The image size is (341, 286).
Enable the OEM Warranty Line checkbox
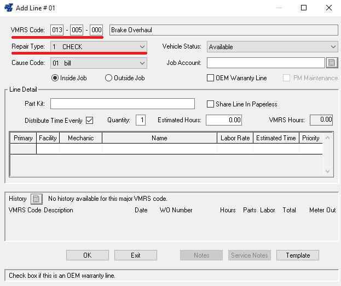click(x=211, y=78)
